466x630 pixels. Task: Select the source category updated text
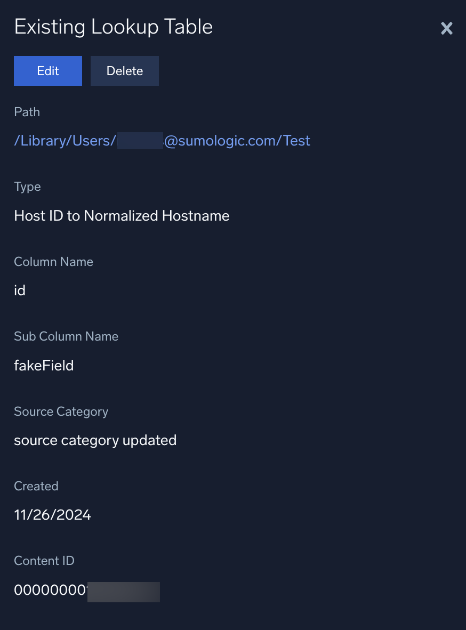point(95,440)
